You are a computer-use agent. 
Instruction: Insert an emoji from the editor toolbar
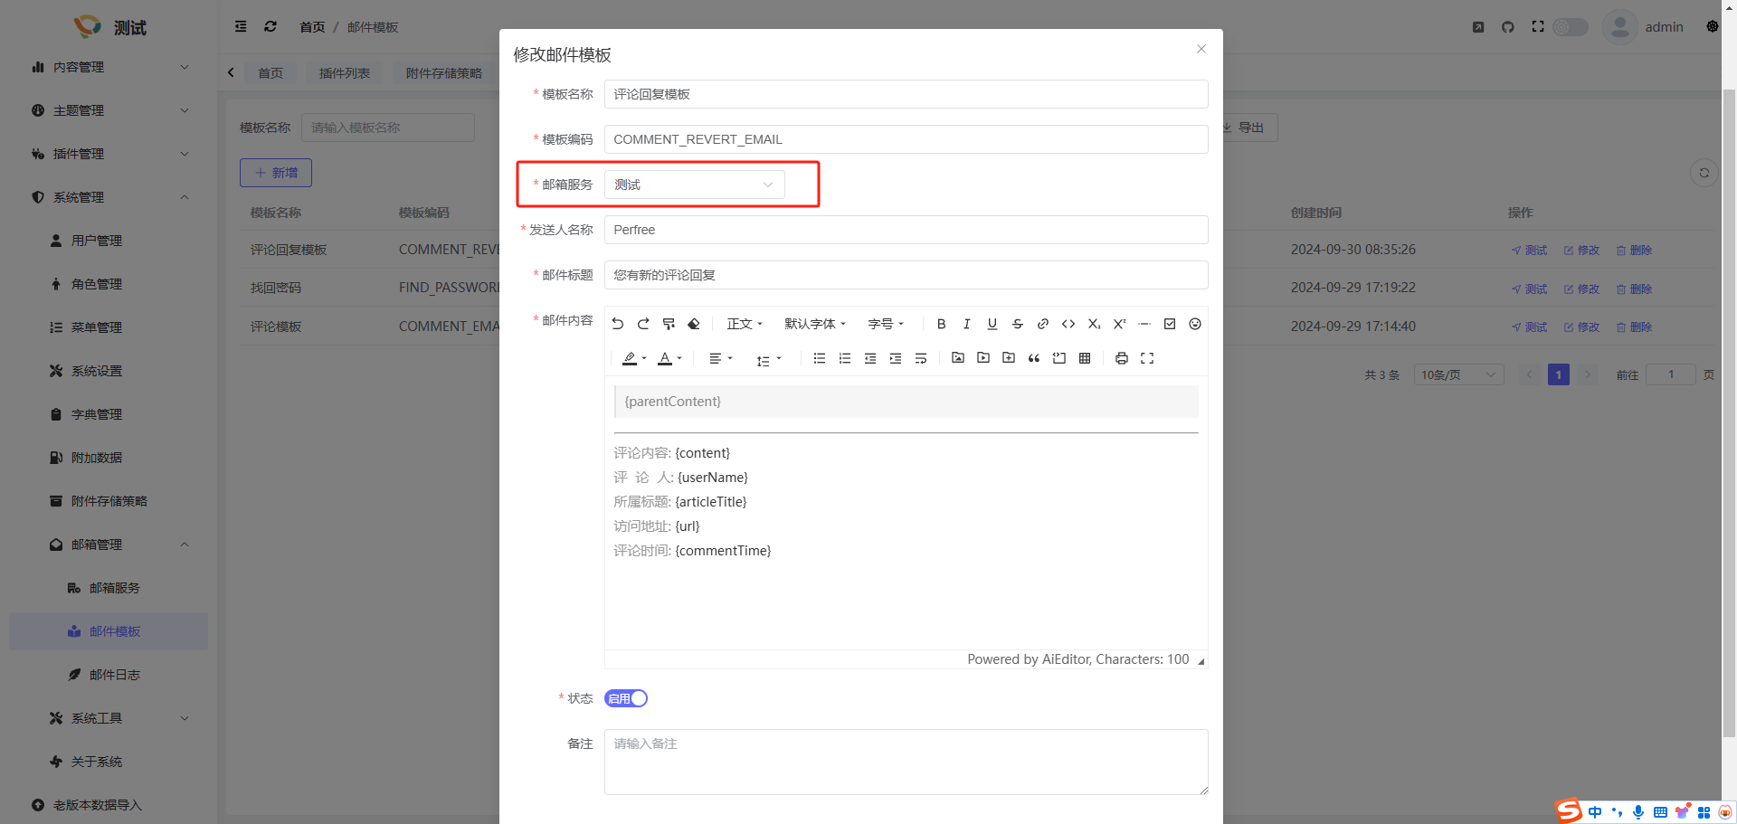pyautogui.click(x=1194, y=324)
